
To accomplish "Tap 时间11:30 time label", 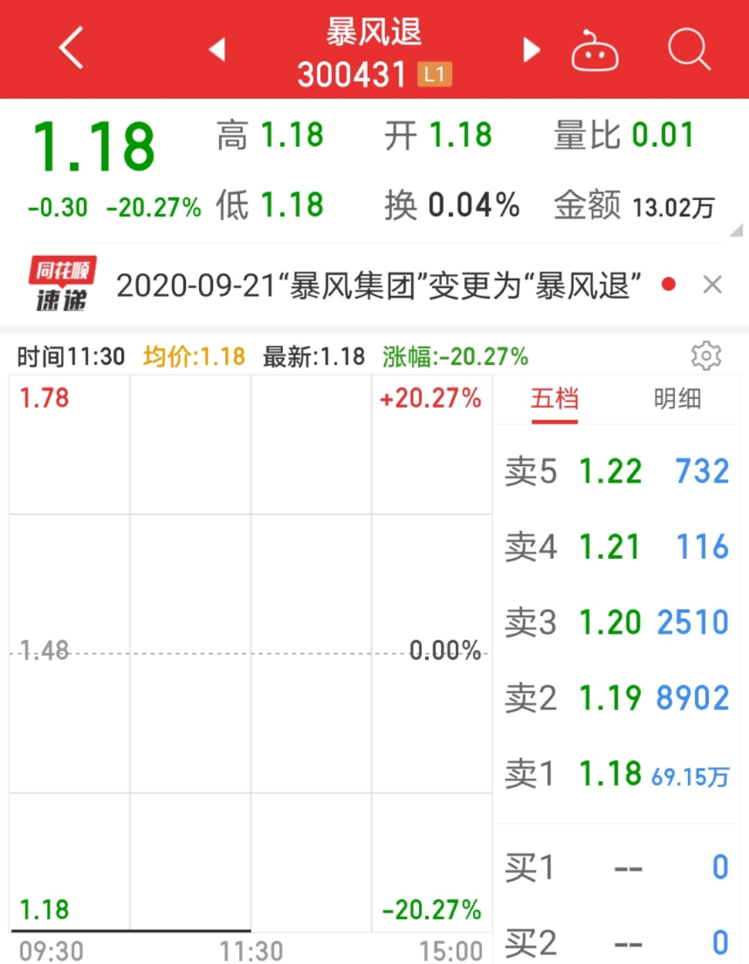I will point(71,356).
